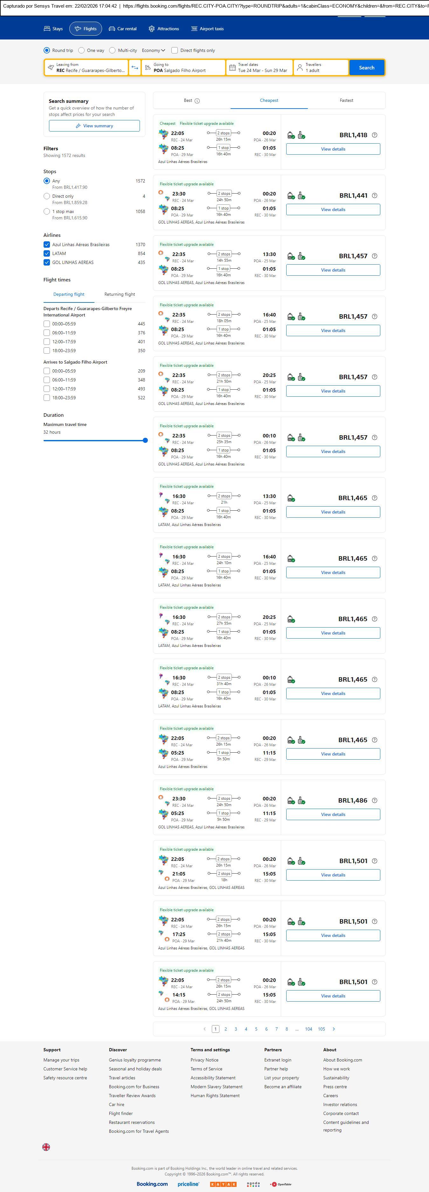This screenshot has width=429, height=1192.
Task: Click the blue Search button
Action: (x=367, y=67)
